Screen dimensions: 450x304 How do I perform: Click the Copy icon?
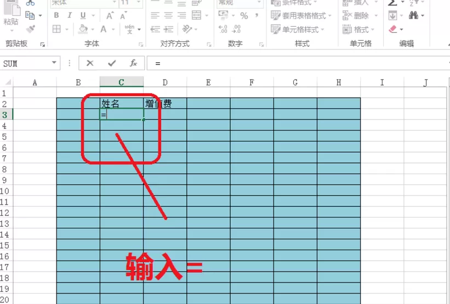point(30,15)
